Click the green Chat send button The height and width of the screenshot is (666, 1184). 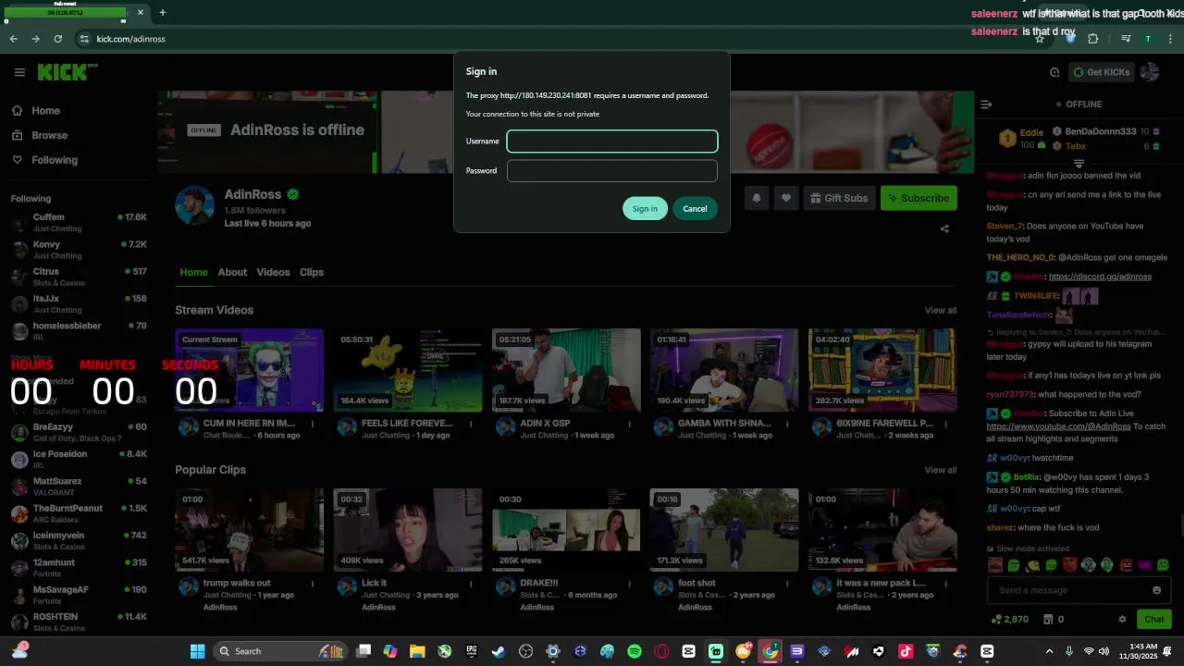1154,619
